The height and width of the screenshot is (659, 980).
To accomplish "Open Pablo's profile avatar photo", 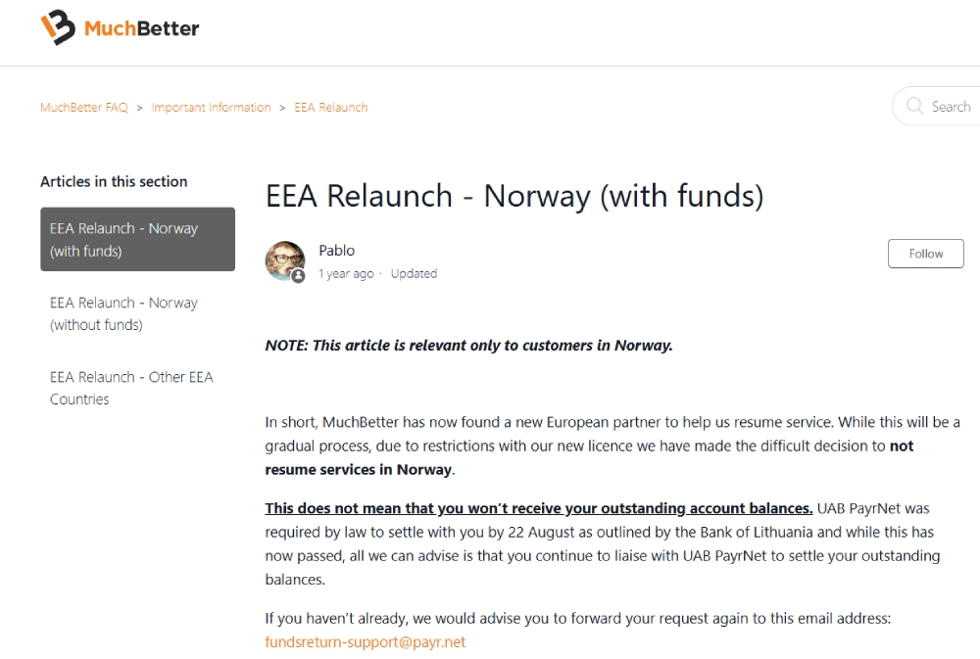I will click(284, 260).
